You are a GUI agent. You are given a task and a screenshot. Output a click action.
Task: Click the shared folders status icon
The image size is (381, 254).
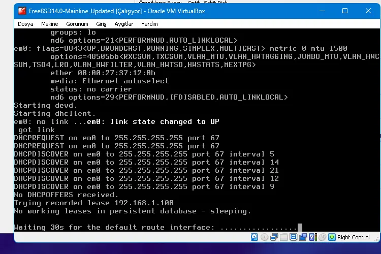tap(283, 237)
